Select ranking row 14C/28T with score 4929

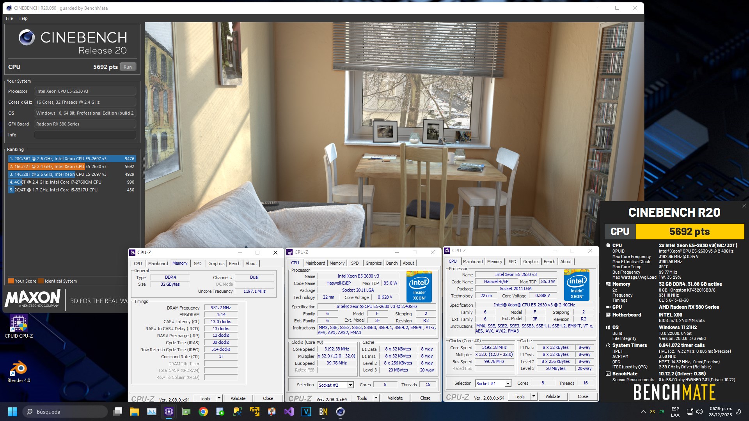coord(72,174)
